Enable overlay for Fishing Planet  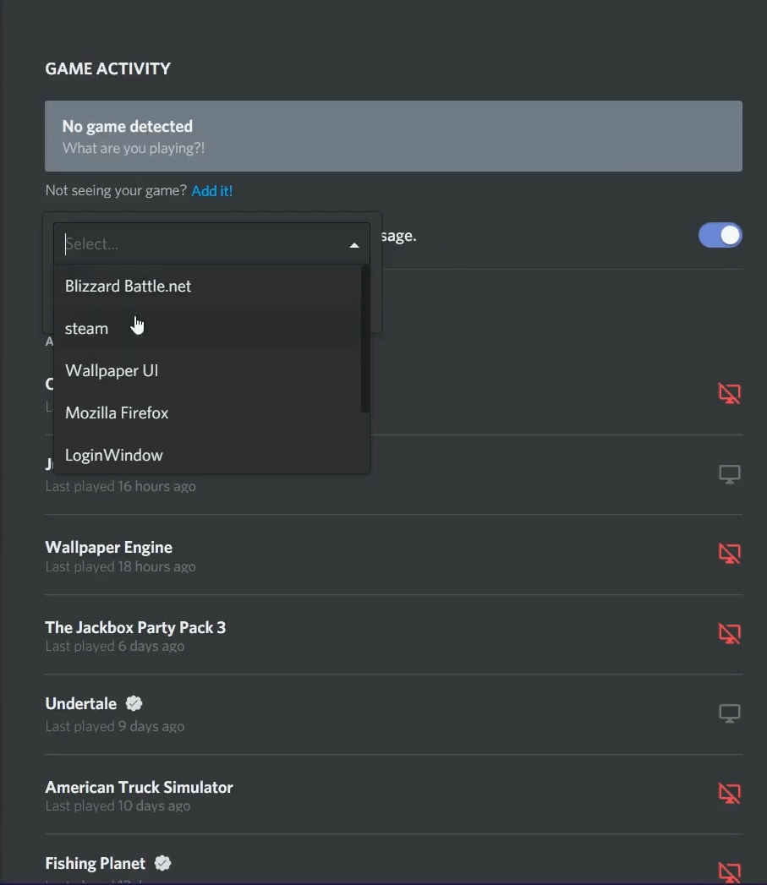(x=727, y=871)
